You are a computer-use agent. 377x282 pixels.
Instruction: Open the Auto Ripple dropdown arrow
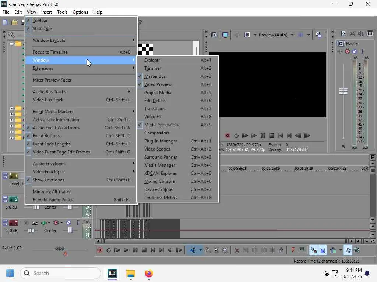[x=341, y=250]
